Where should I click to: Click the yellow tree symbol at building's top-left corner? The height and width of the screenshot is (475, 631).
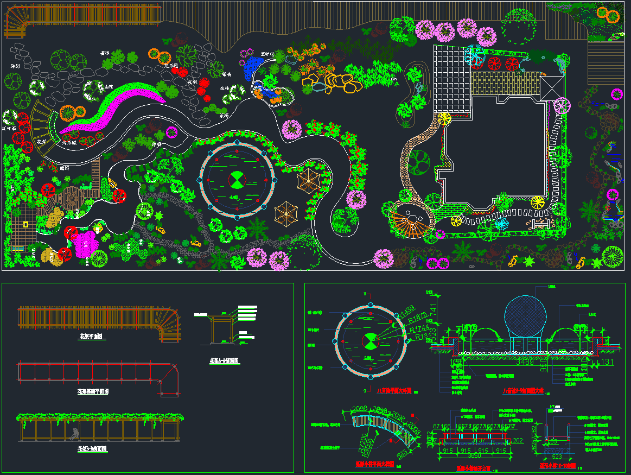pyautogui.click(x=445, y=118)
